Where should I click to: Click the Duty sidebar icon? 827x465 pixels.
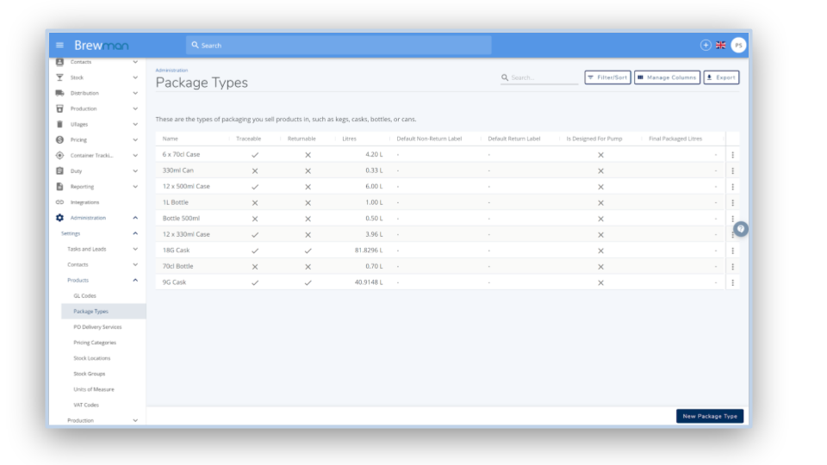point(59,170)
